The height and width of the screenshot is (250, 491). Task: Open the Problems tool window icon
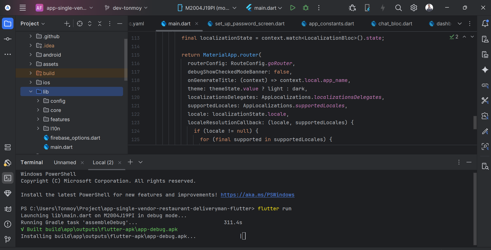click(8, 224)
